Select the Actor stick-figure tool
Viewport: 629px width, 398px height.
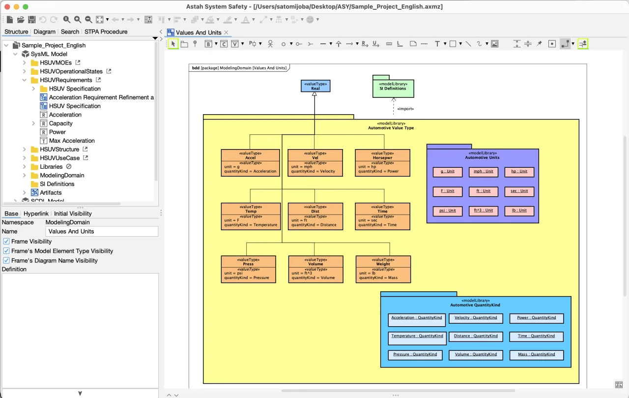click(270, 44)
